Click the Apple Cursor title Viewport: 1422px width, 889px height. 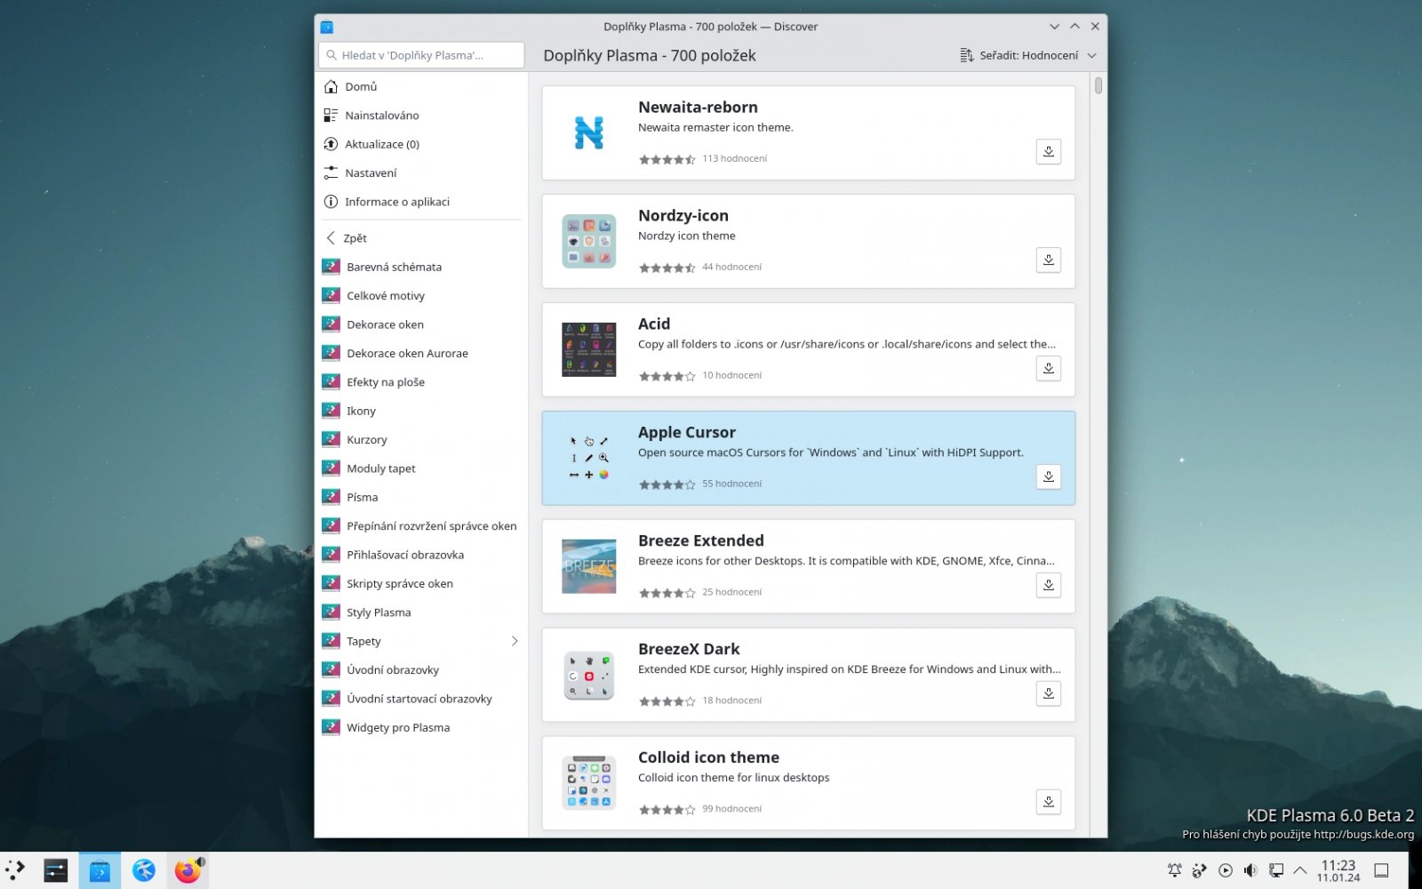tap(687, 433)
